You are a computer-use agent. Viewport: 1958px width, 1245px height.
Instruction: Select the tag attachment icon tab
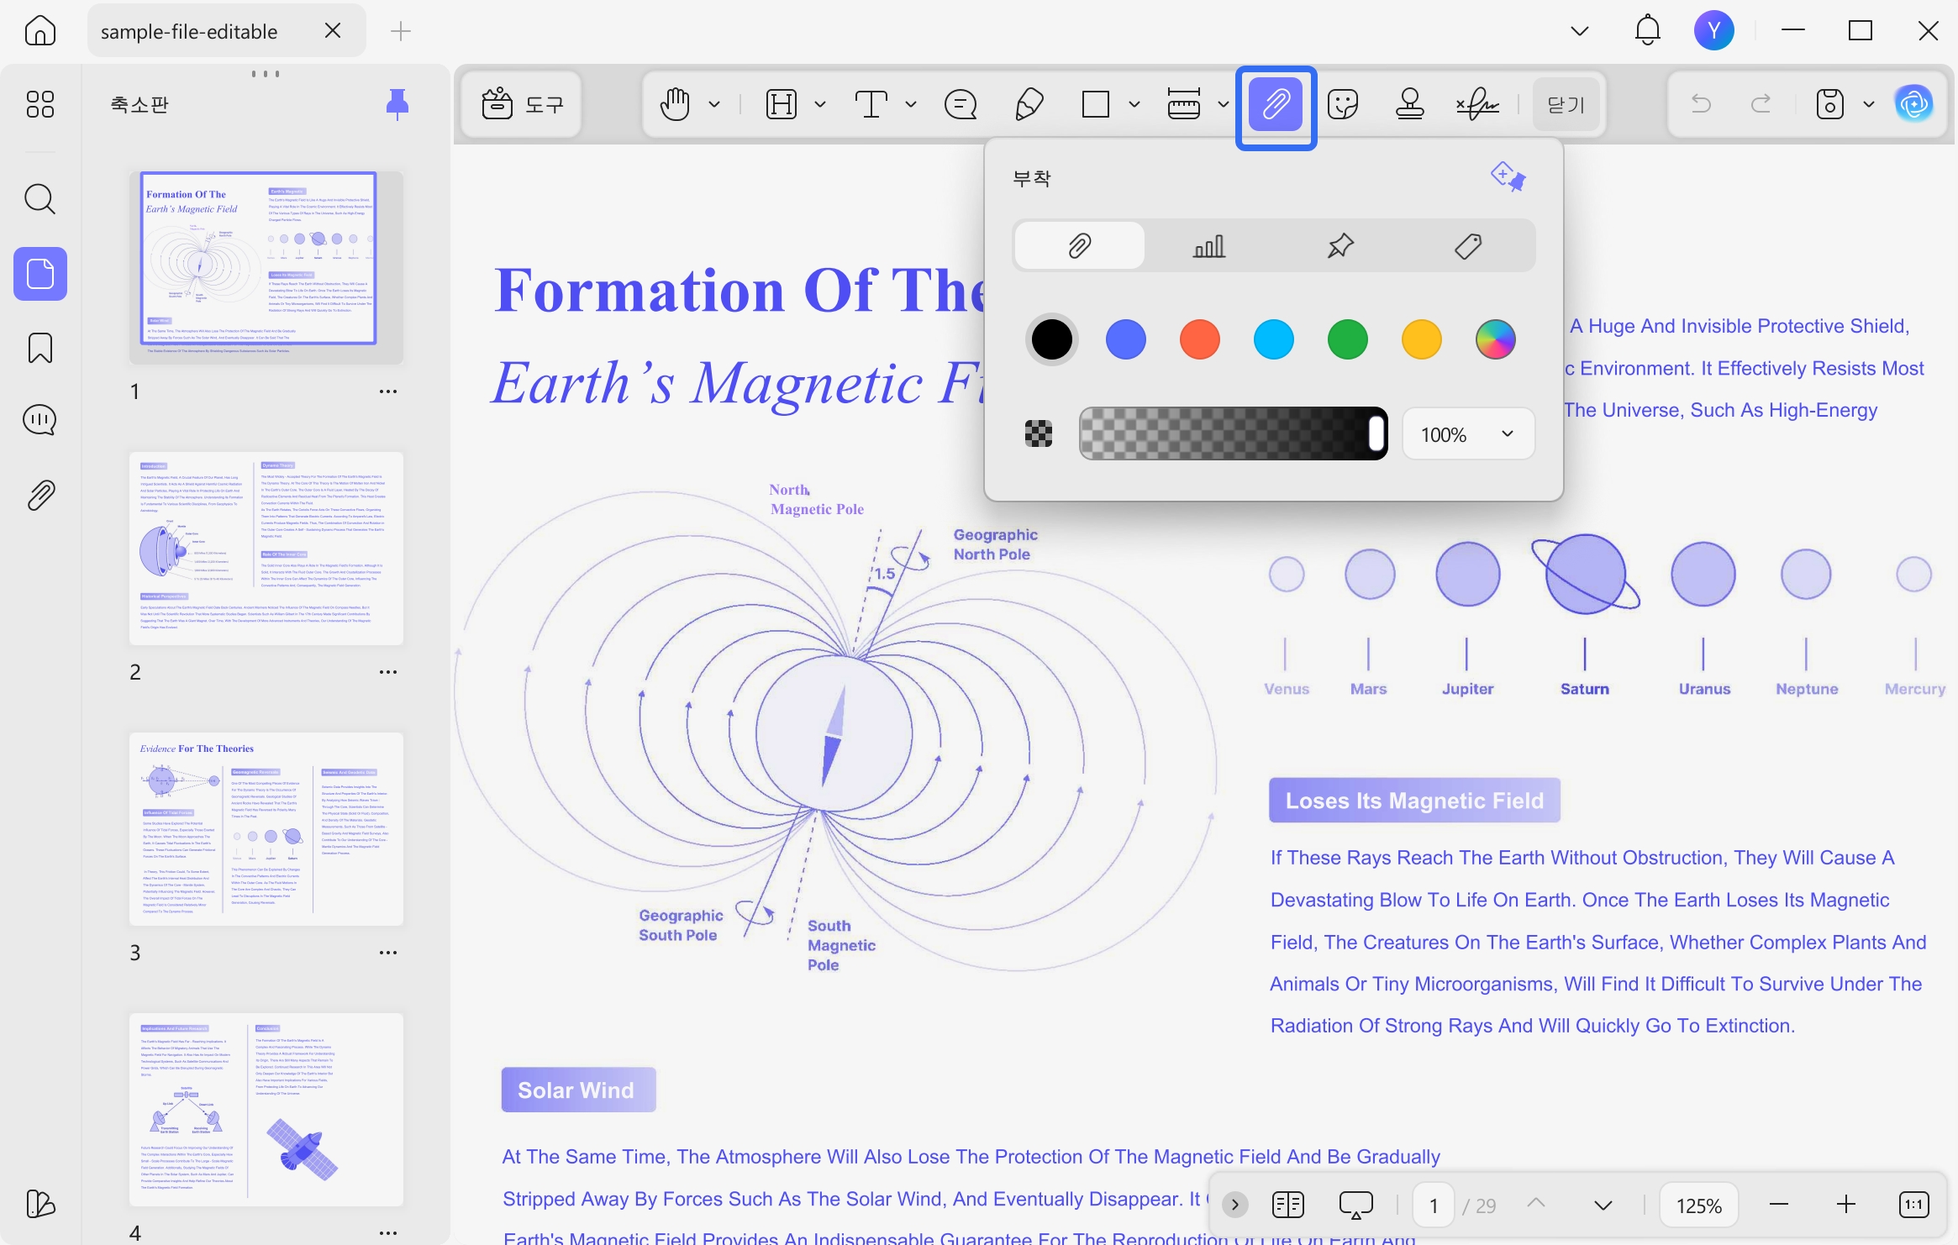pyautogui.click(x=1468, y=246)
